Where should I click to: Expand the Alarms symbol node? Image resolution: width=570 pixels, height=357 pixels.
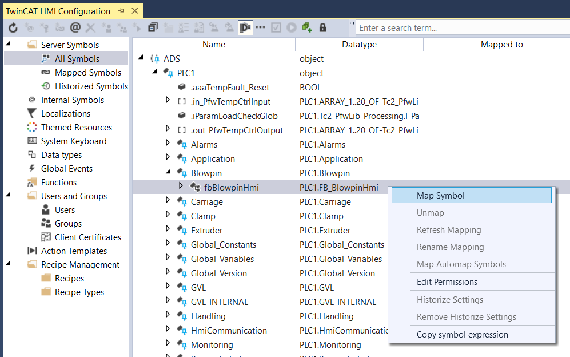click(168, 142)
